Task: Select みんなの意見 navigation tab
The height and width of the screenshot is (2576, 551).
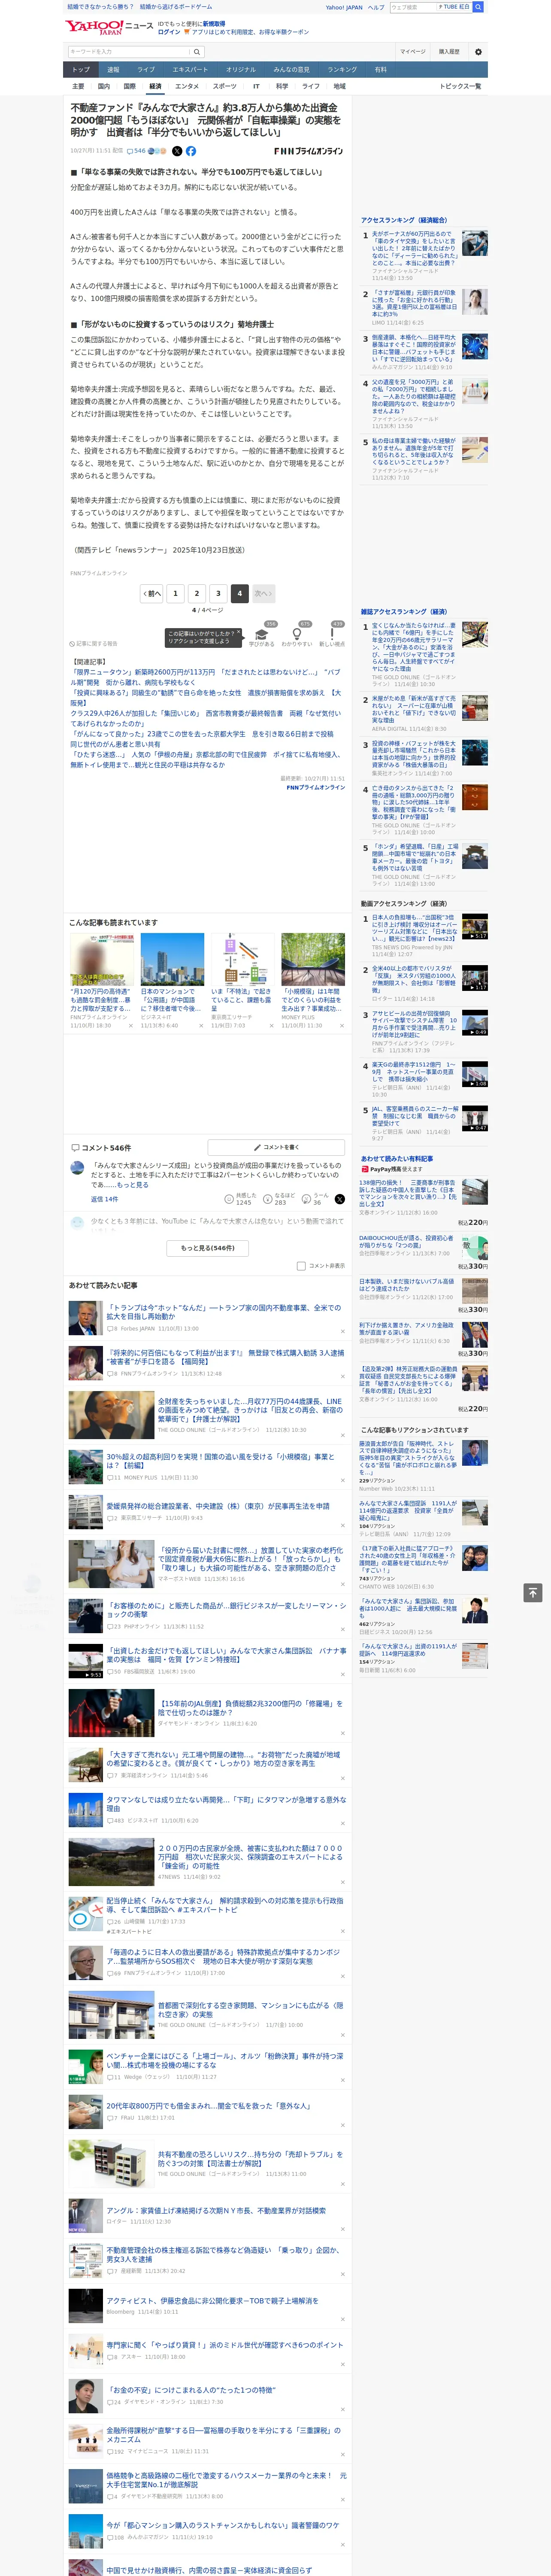Action: point(291,70)
